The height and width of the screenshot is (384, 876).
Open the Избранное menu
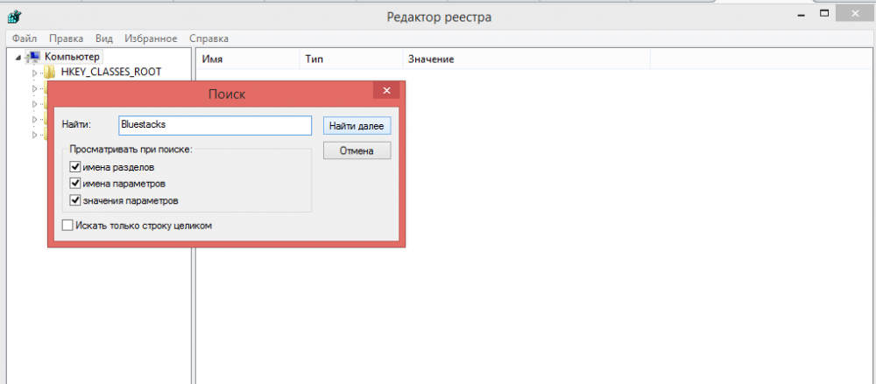tap(150, 38)
